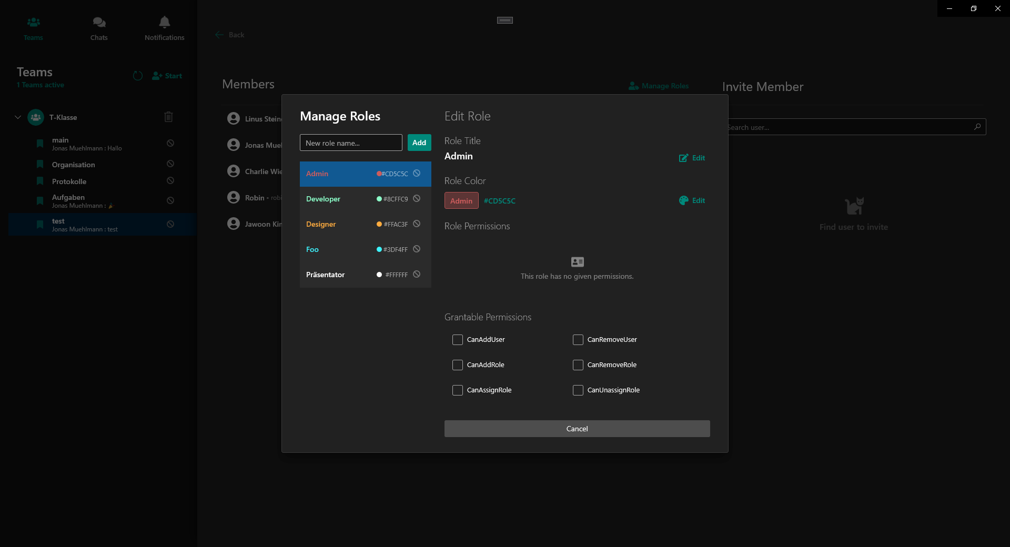Select the Designer role

click(x=366, y=224)
